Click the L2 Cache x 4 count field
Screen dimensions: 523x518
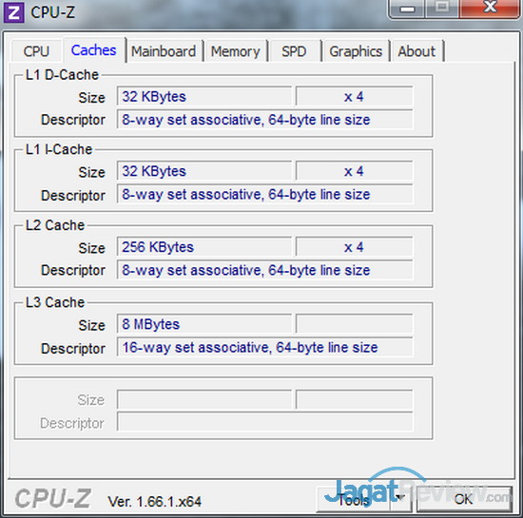[x=355, y=247]
